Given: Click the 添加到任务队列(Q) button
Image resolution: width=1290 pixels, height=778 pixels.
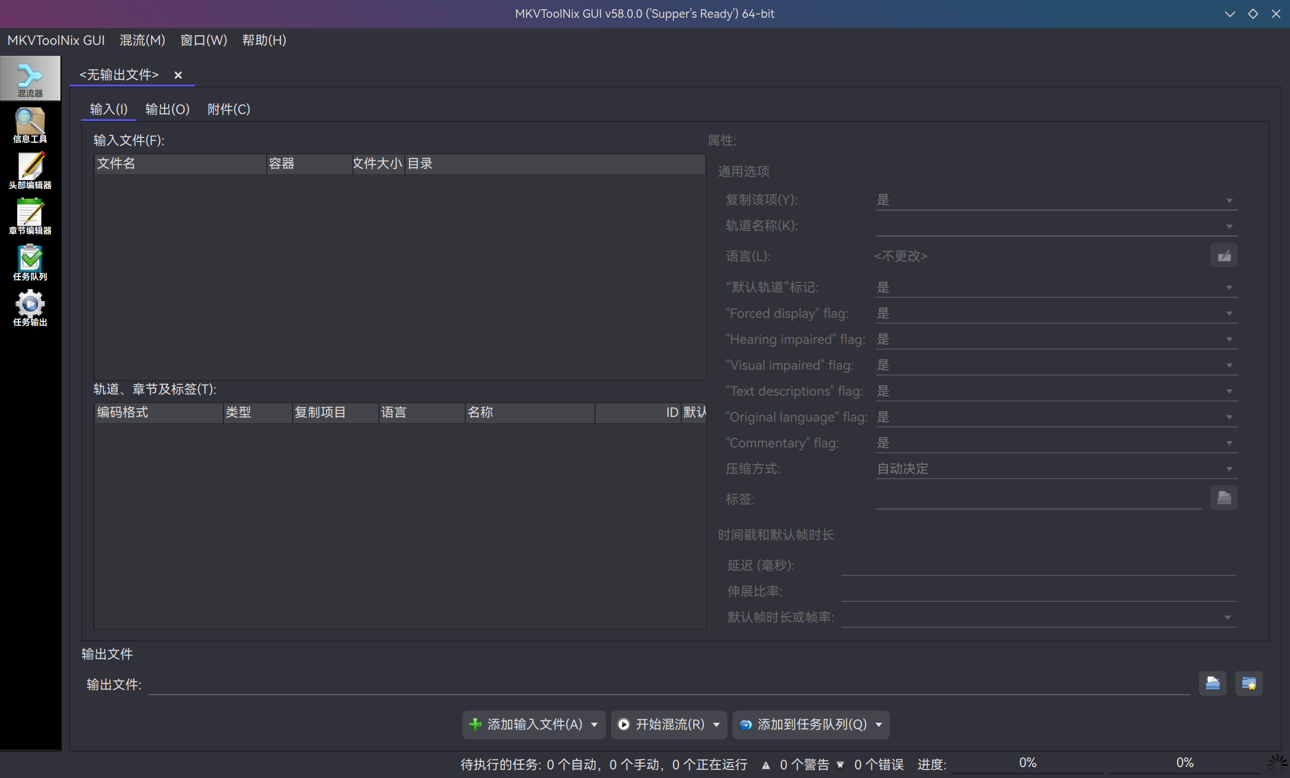Looking at the screenshot, I should point(805,724).
